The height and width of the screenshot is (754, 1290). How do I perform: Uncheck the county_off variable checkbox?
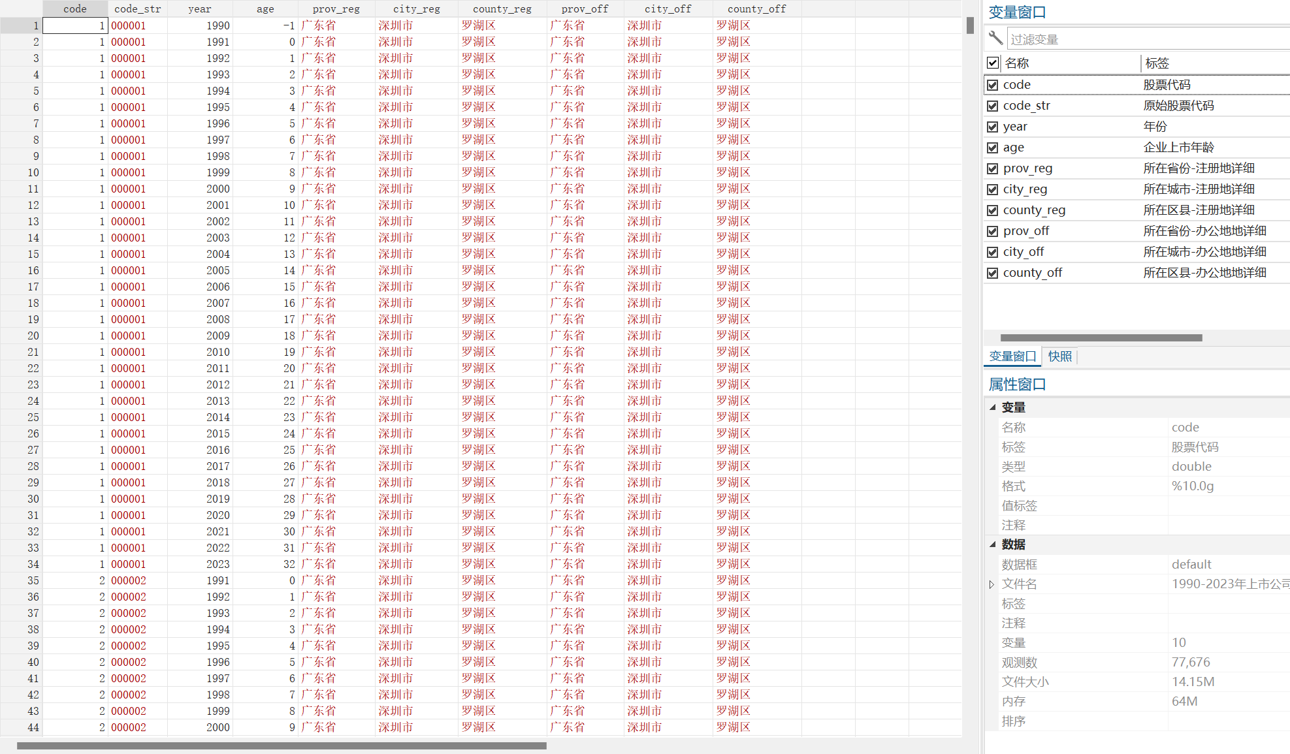point(993,273)
